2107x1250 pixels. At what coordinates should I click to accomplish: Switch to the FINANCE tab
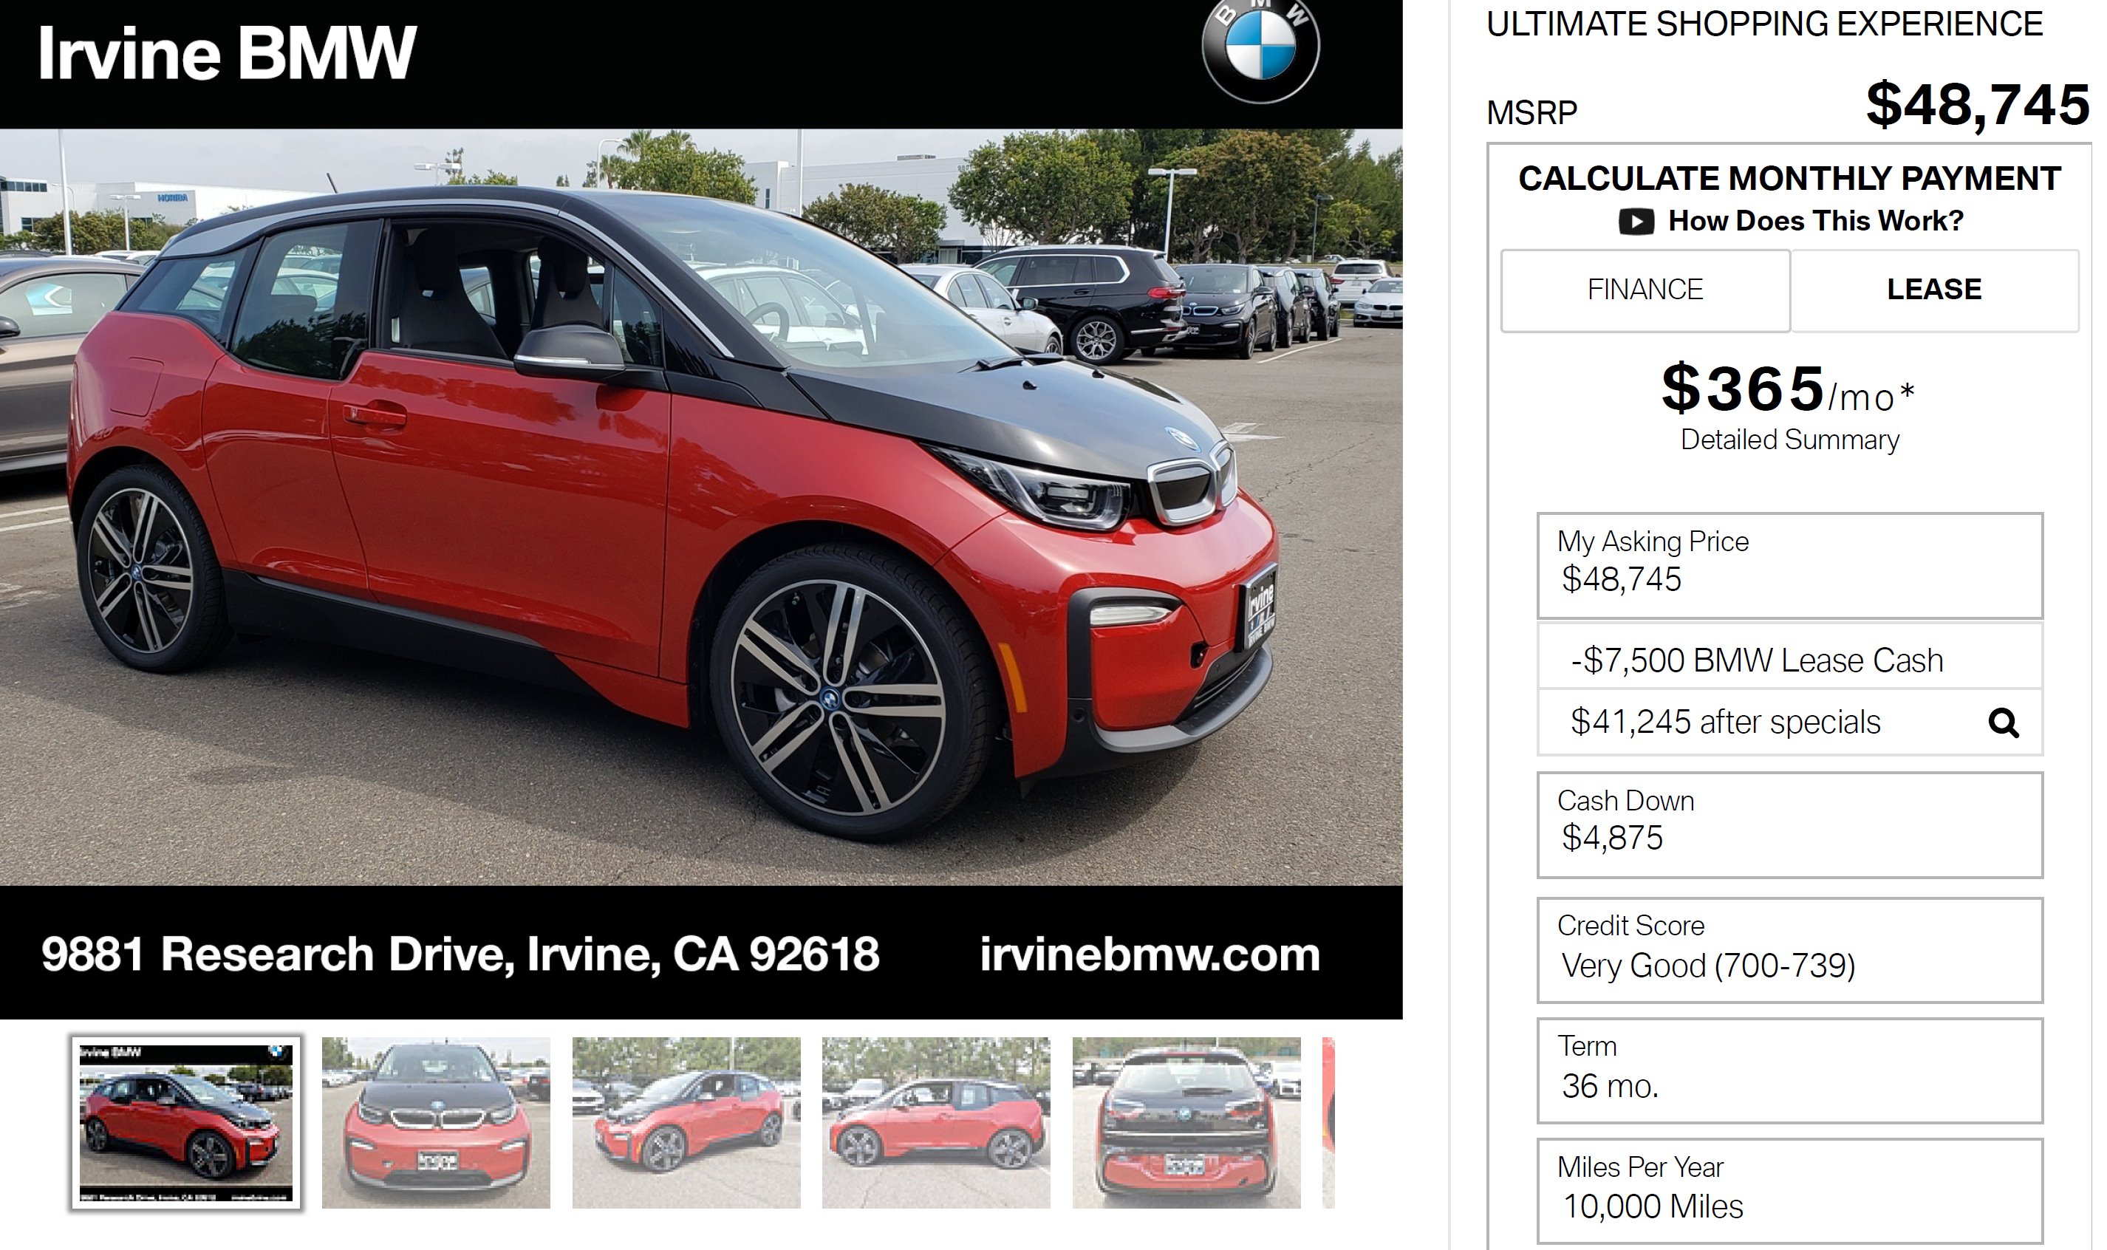1645,290
